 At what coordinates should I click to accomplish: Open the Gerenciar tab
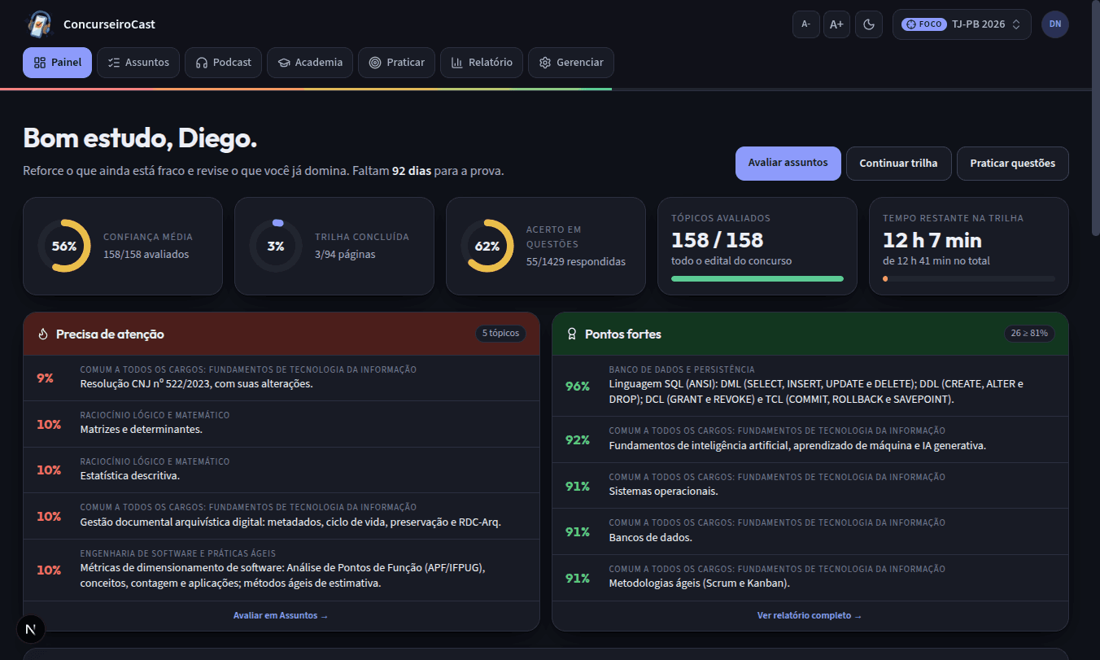click(x=571, y=63)
